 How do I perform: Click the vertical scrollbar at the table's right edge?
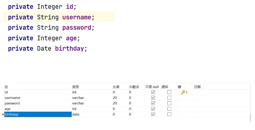tap(250, 118)
